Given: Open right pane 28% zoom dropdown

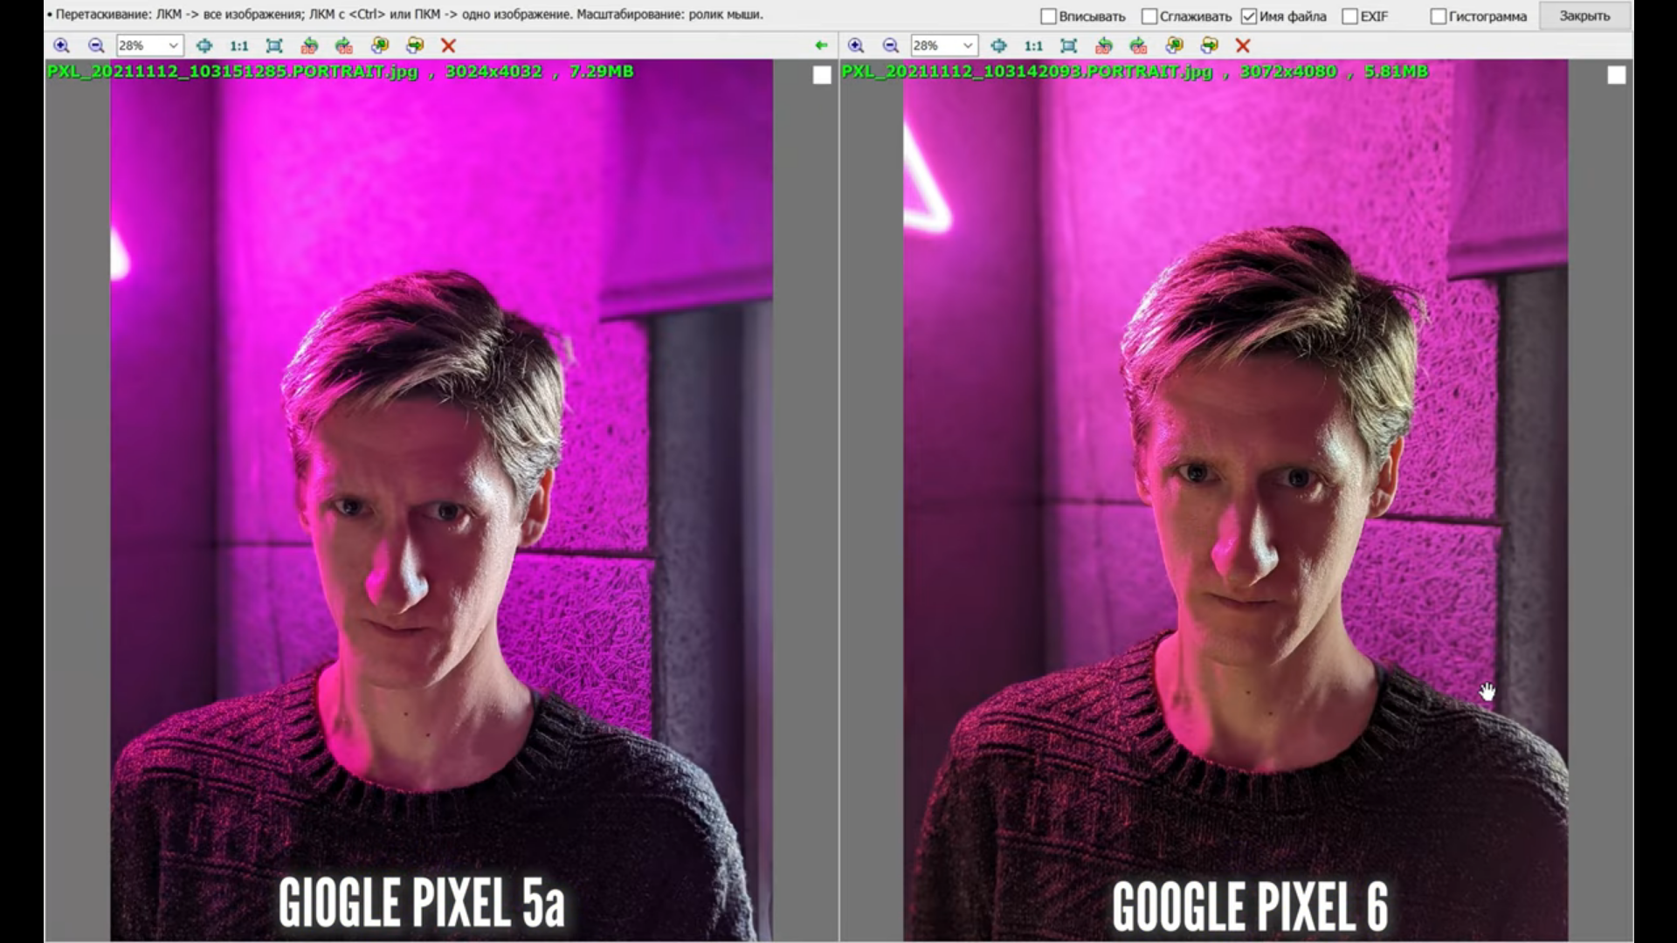Looking at the screenshot, I should point(967,45).
